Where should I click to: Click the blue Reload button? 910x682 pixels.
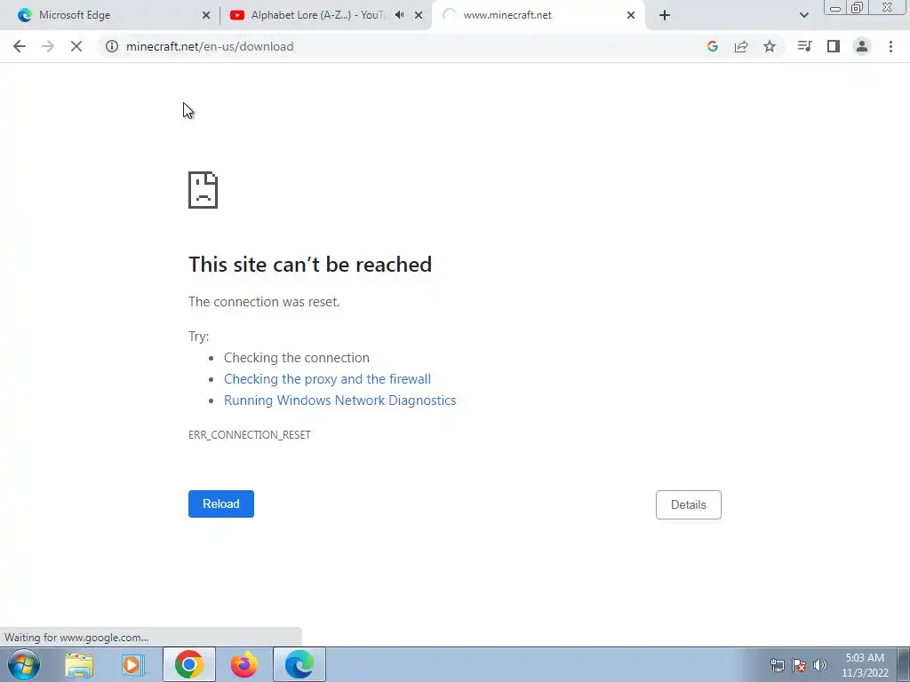tap(221, 504)
